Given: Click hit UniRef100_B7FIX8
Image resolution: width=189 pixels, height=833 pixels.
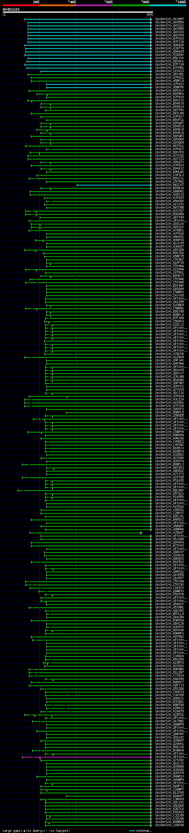Looking at the screenshot, I should (169, 42).
